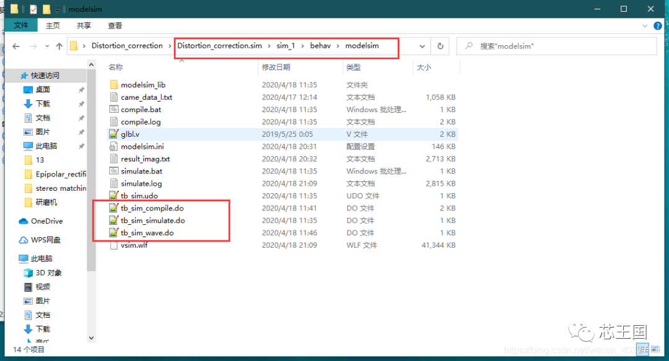Click the modelsim.ini settings icon
Screen dimensions: 669x361
coord(113,146)
